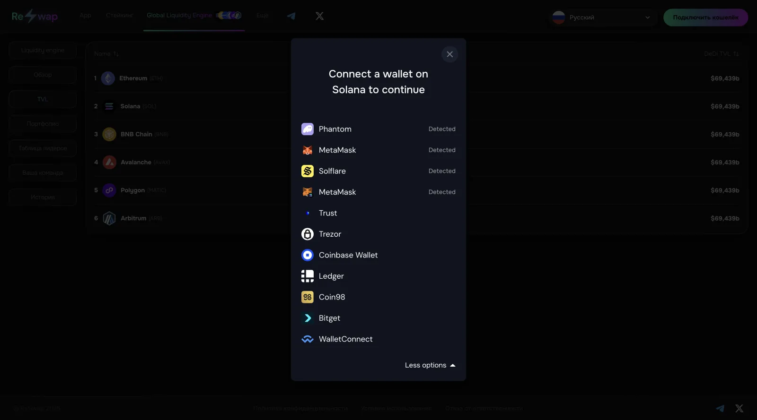757x420 pixels.
Task: Open the X icon in the header
Action: point(320,16)
